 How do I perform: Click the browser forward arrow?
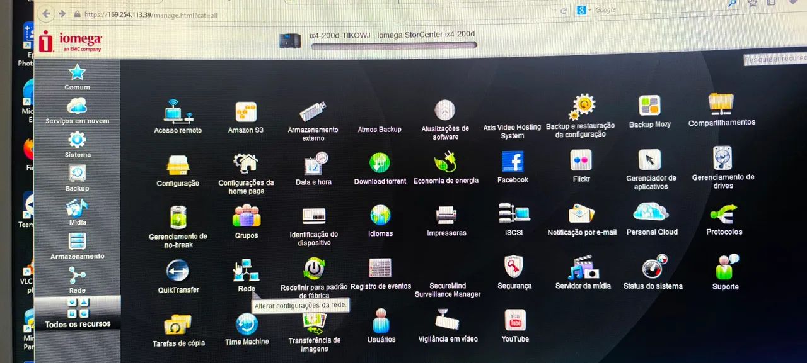61,13
